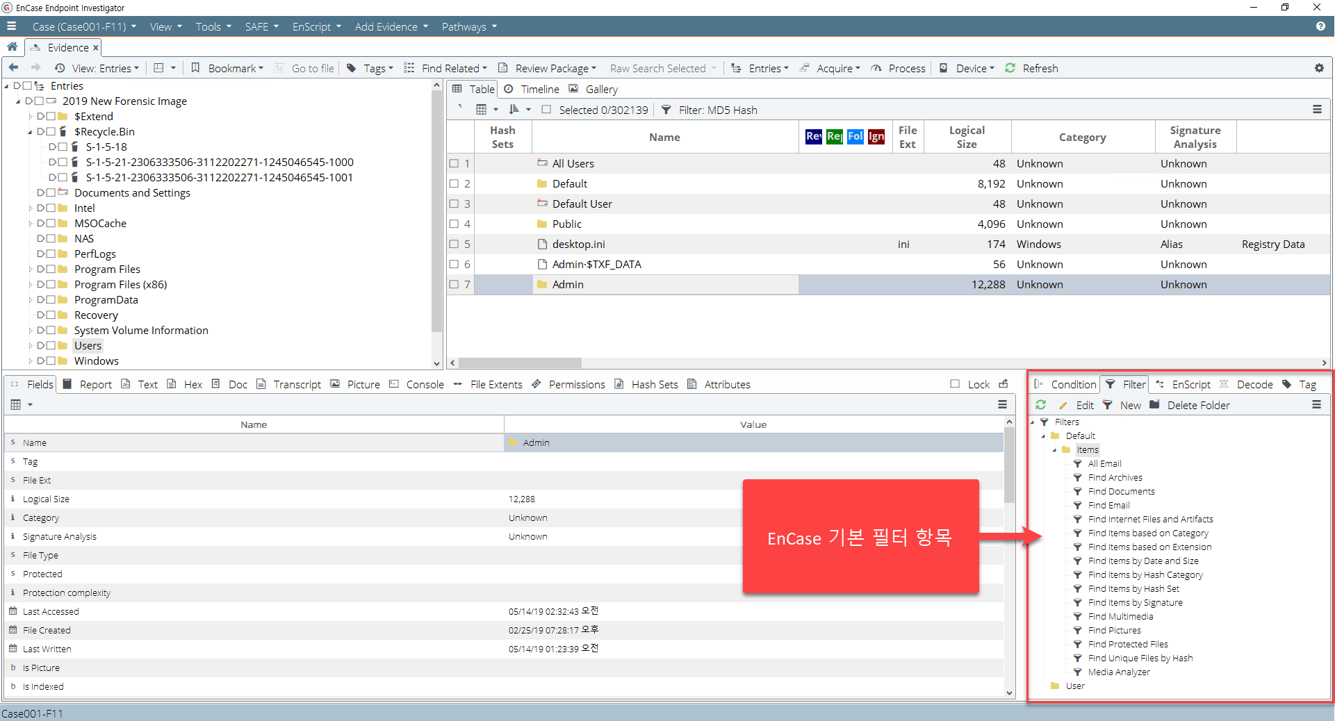Click the table horizontal scrollbar
1335x721 pixels.
click(x=520, y=363)
